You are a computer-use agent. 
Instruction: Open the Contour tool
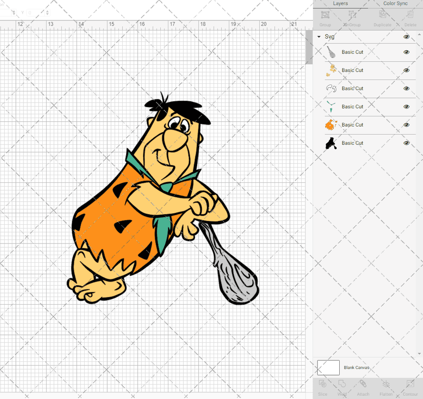(x=410, y=386)
